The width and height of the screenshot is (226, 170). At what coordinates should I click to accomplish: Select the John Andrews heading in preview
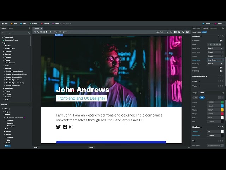pos(83,90)
